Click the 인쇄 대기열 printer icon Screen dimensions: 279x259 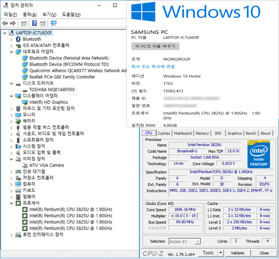pos(18,172)
